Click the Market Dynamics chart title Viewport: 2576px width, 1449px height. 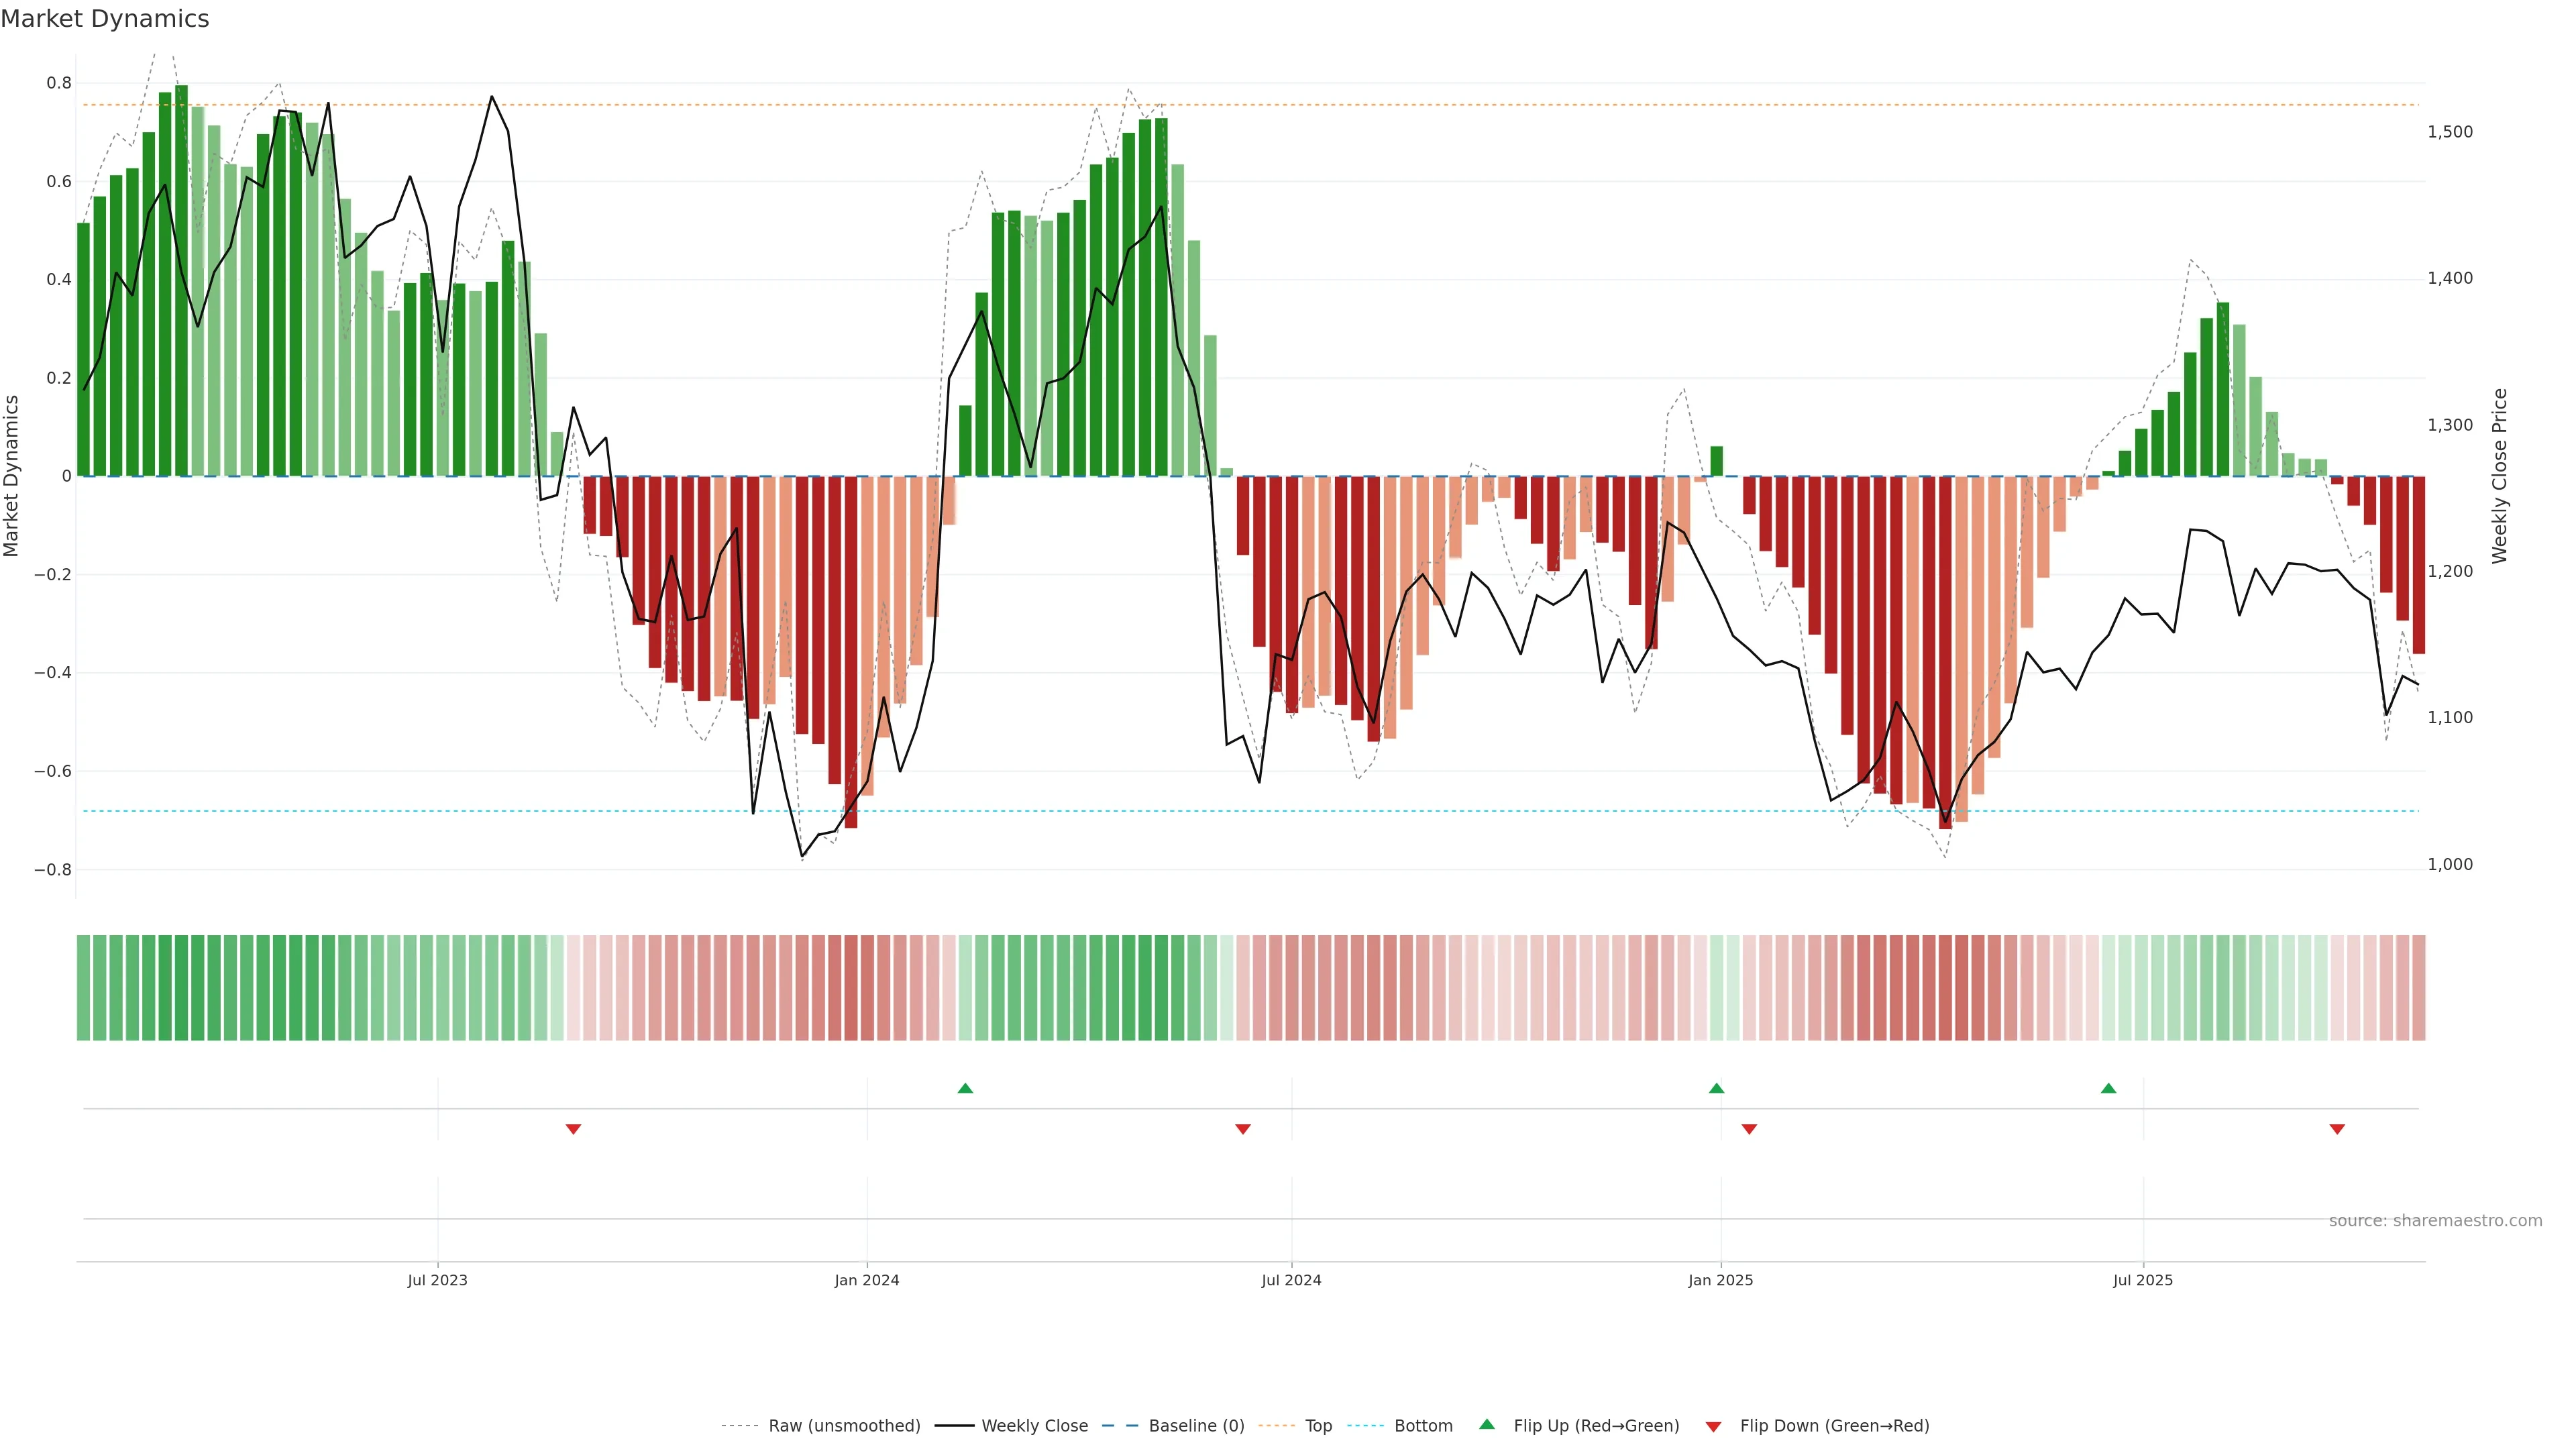[105, 19]
